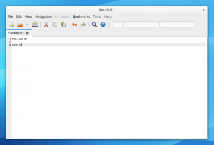This screenshot has height=145, width=214.
Task: Close the Untitled-1 window
Action: [203, 10]
